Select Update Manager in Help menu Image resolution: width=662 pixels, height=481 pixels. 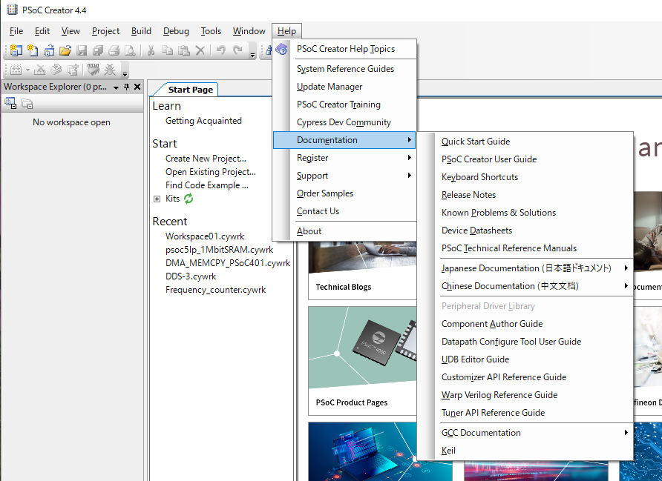coord(344,87)
